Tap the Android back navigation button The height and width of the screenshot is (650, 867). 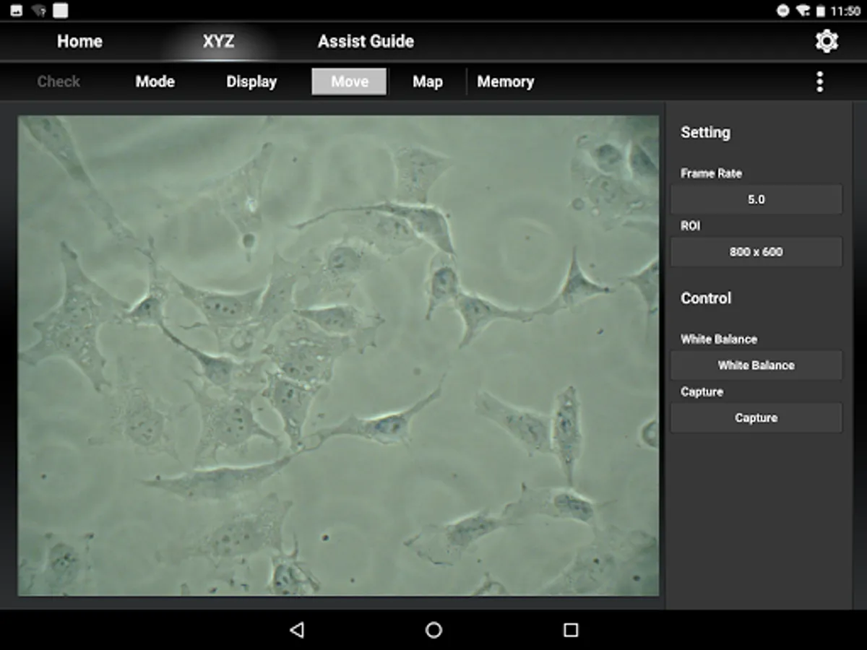coord(296,630)
